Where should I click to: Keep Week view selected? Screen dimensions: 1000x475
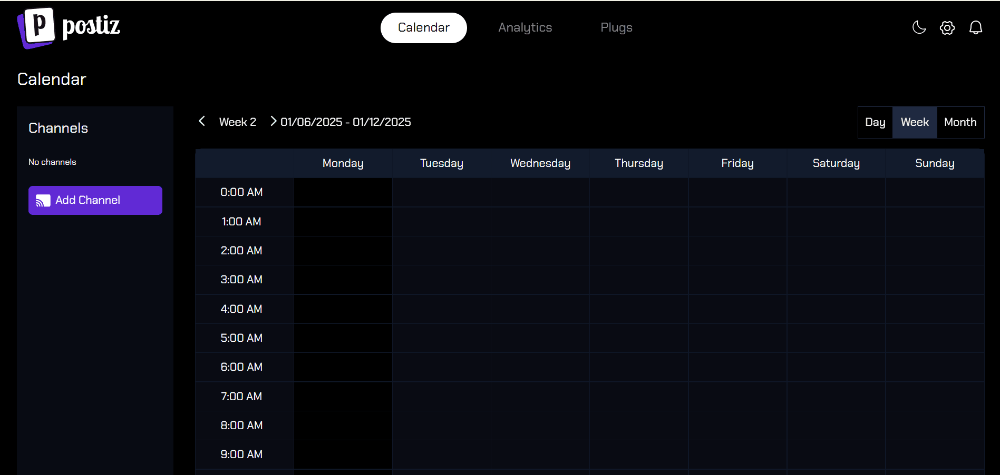(915, 122)
